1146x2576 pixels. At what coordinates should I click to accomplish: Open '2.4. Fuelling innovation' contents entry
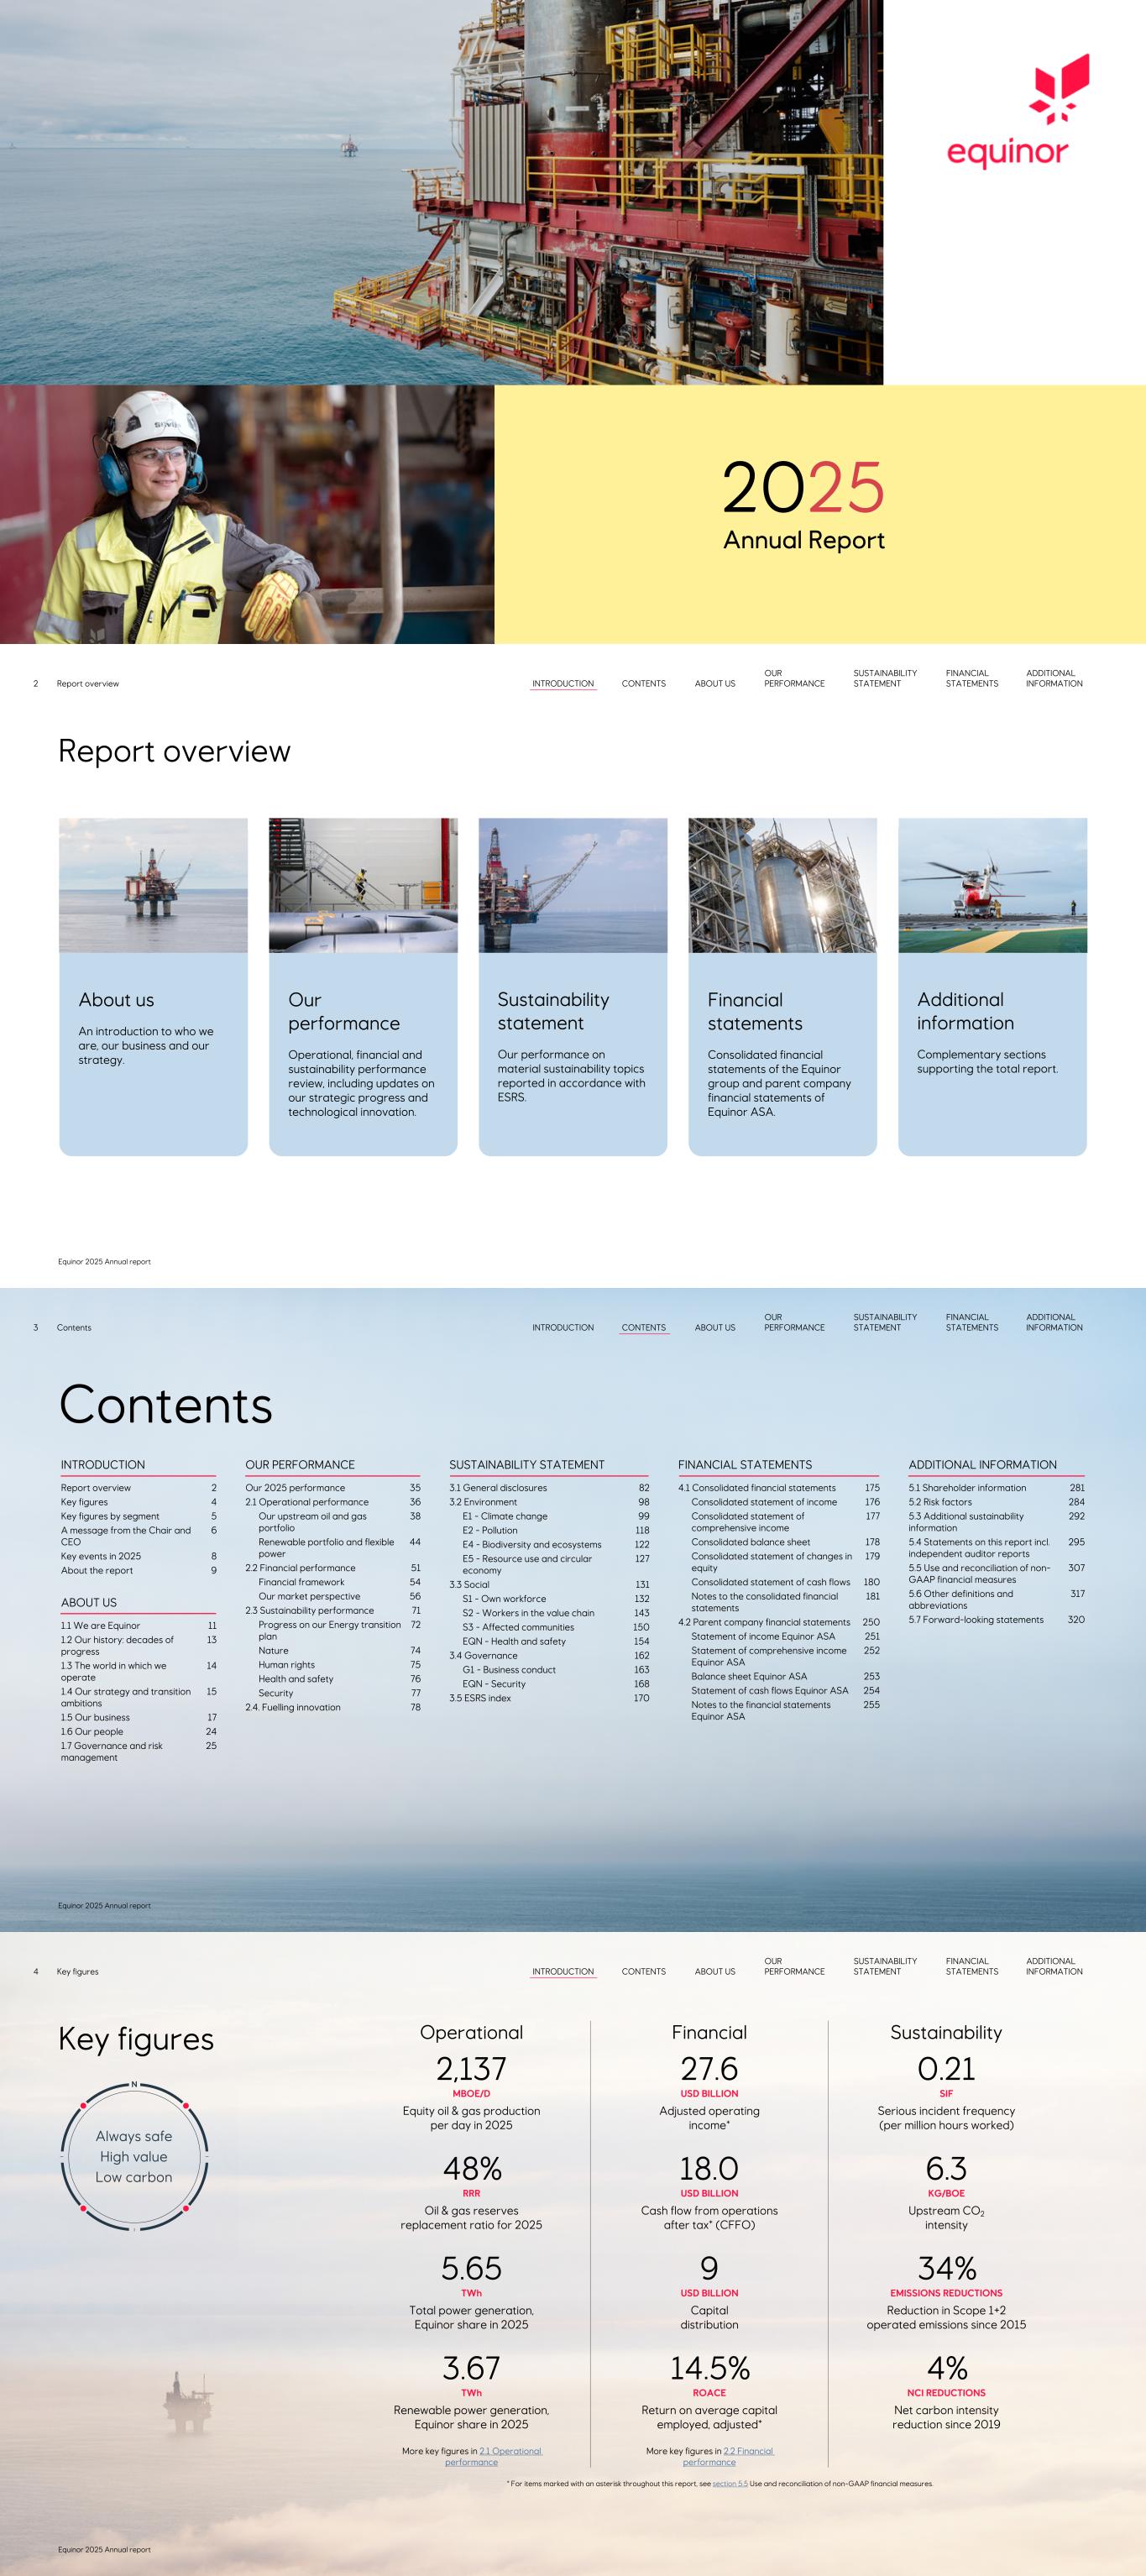293,1707
